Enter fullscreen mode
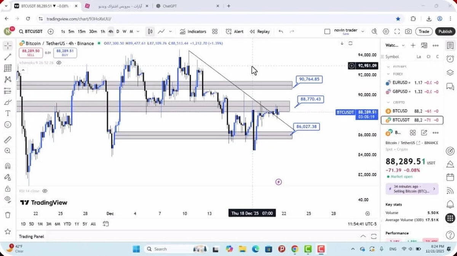This screenshot has width=457, height=256. tap(397, 32)
